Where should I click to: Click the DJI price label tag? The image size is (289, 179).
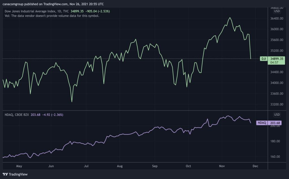[264, 59]
